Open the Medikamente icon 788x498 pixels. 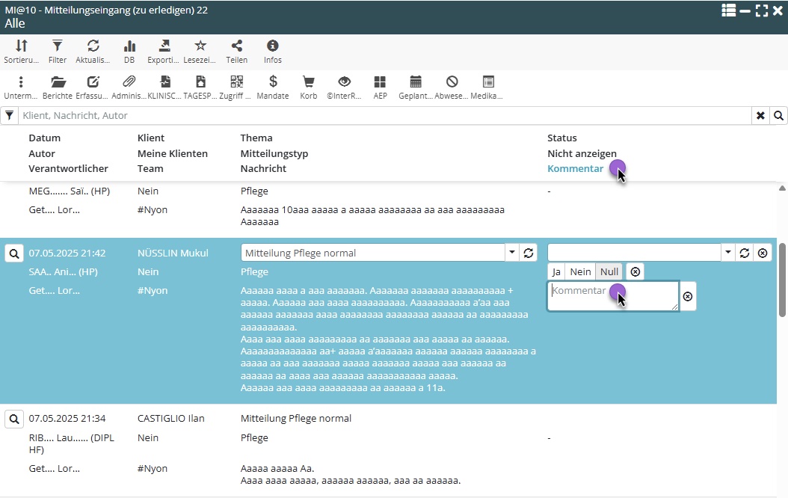(488, 82)
